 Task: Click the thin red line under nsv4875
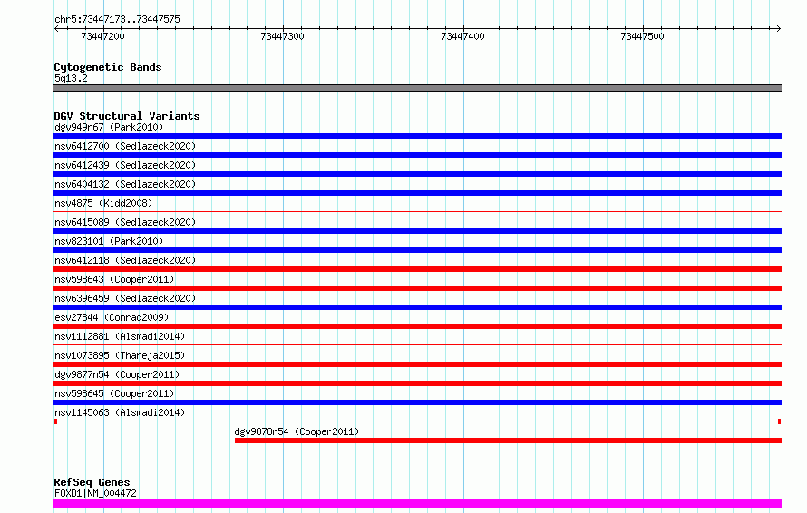point(417,211)
